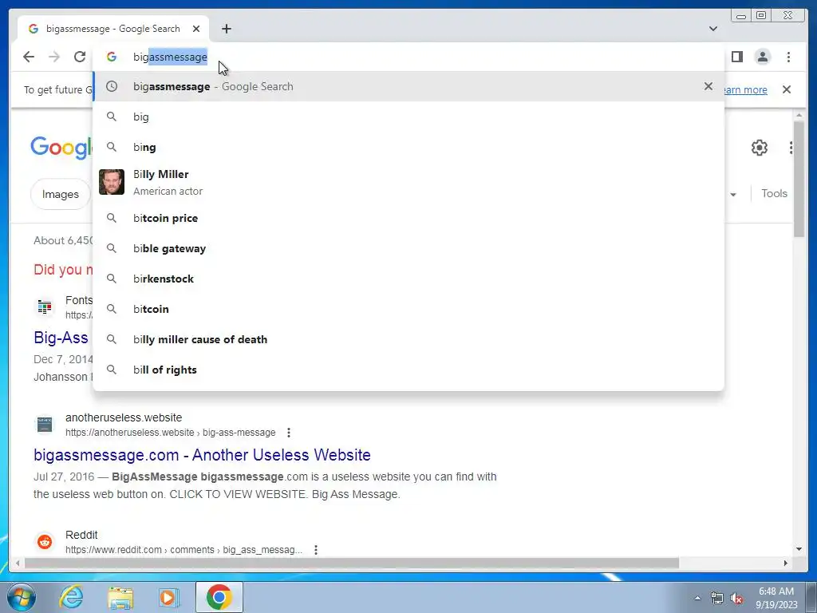Open the taskbar clock showing 6:48 AM

coord(776,598)
